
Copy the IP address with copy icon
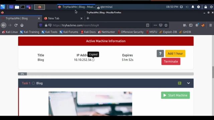coord(93,60)
